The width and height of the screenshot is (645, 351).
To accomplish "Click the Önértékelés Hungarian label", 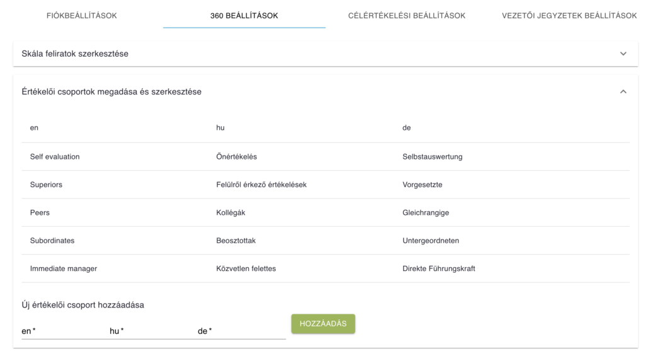I will point(236,157).
